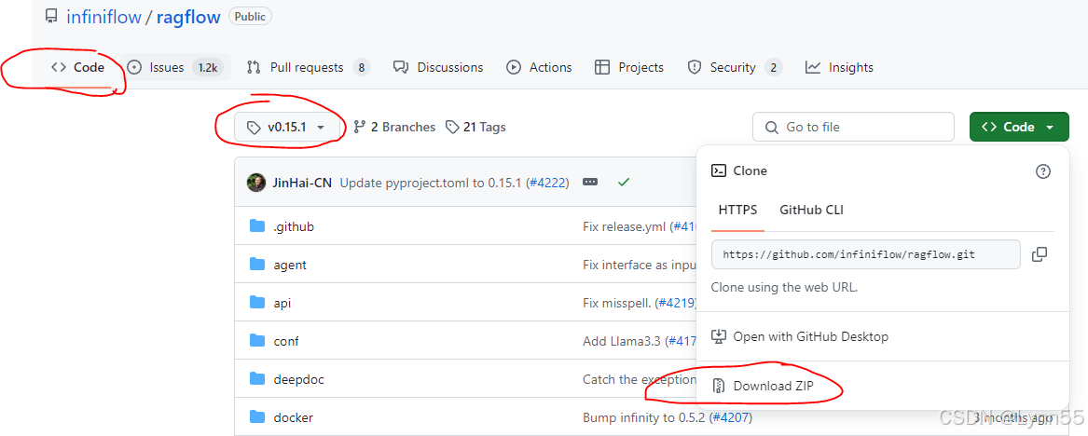
Task: Open the Issues tab
Action: 175,67
